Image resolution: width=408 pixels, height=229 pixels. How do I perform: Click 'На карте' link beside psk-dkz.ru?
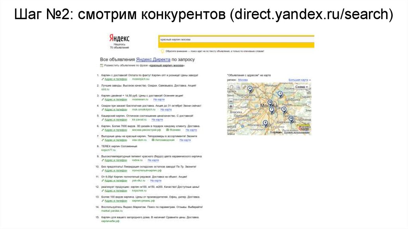pyautogui.click(x=156, y=181)
